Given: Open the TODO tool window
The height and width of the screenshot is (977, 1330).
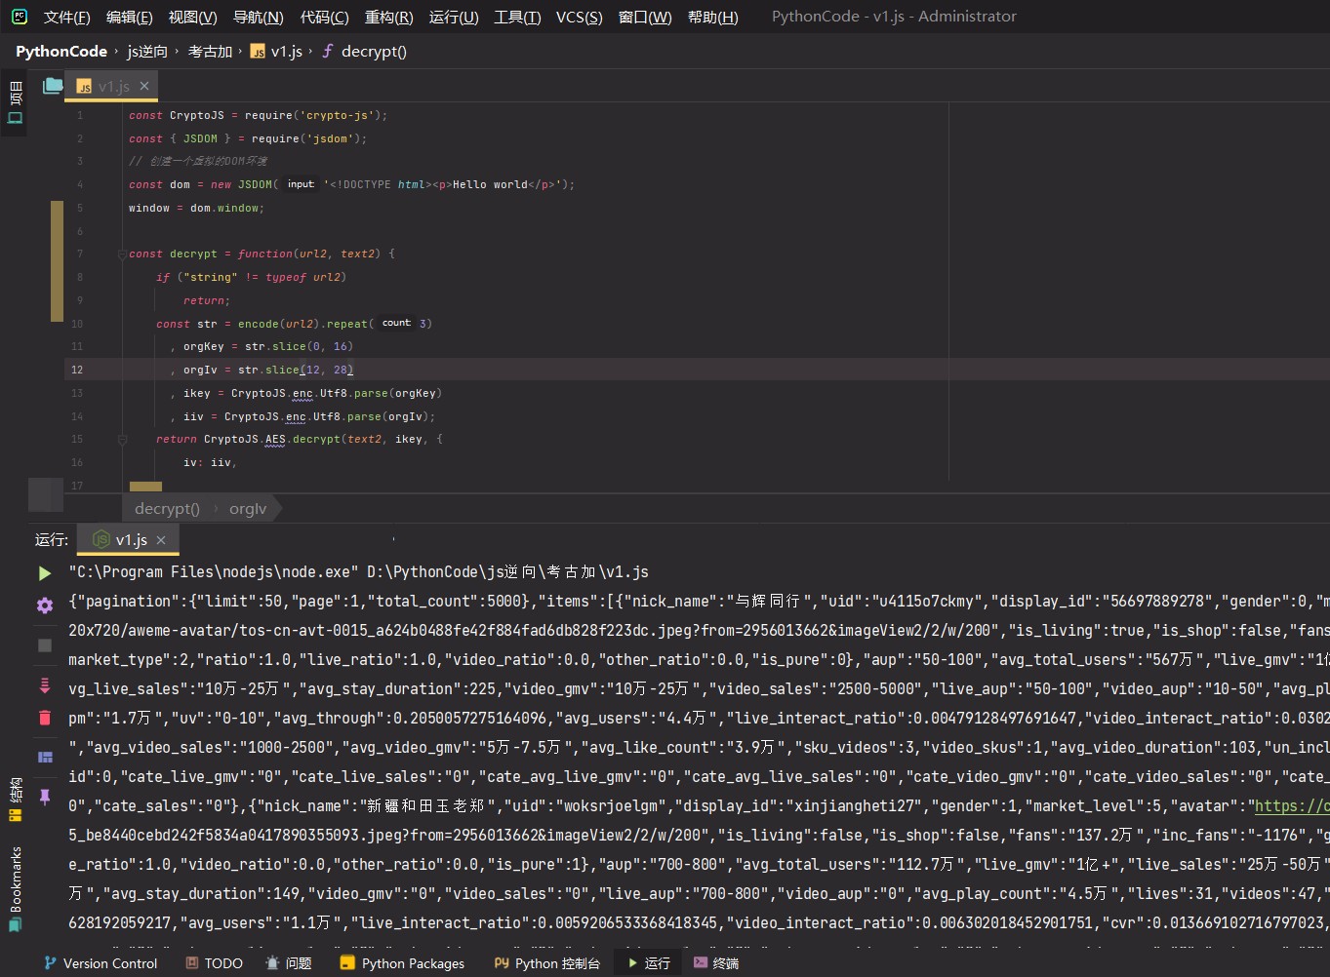Looking at the screenshot, I should pos(214,962).
